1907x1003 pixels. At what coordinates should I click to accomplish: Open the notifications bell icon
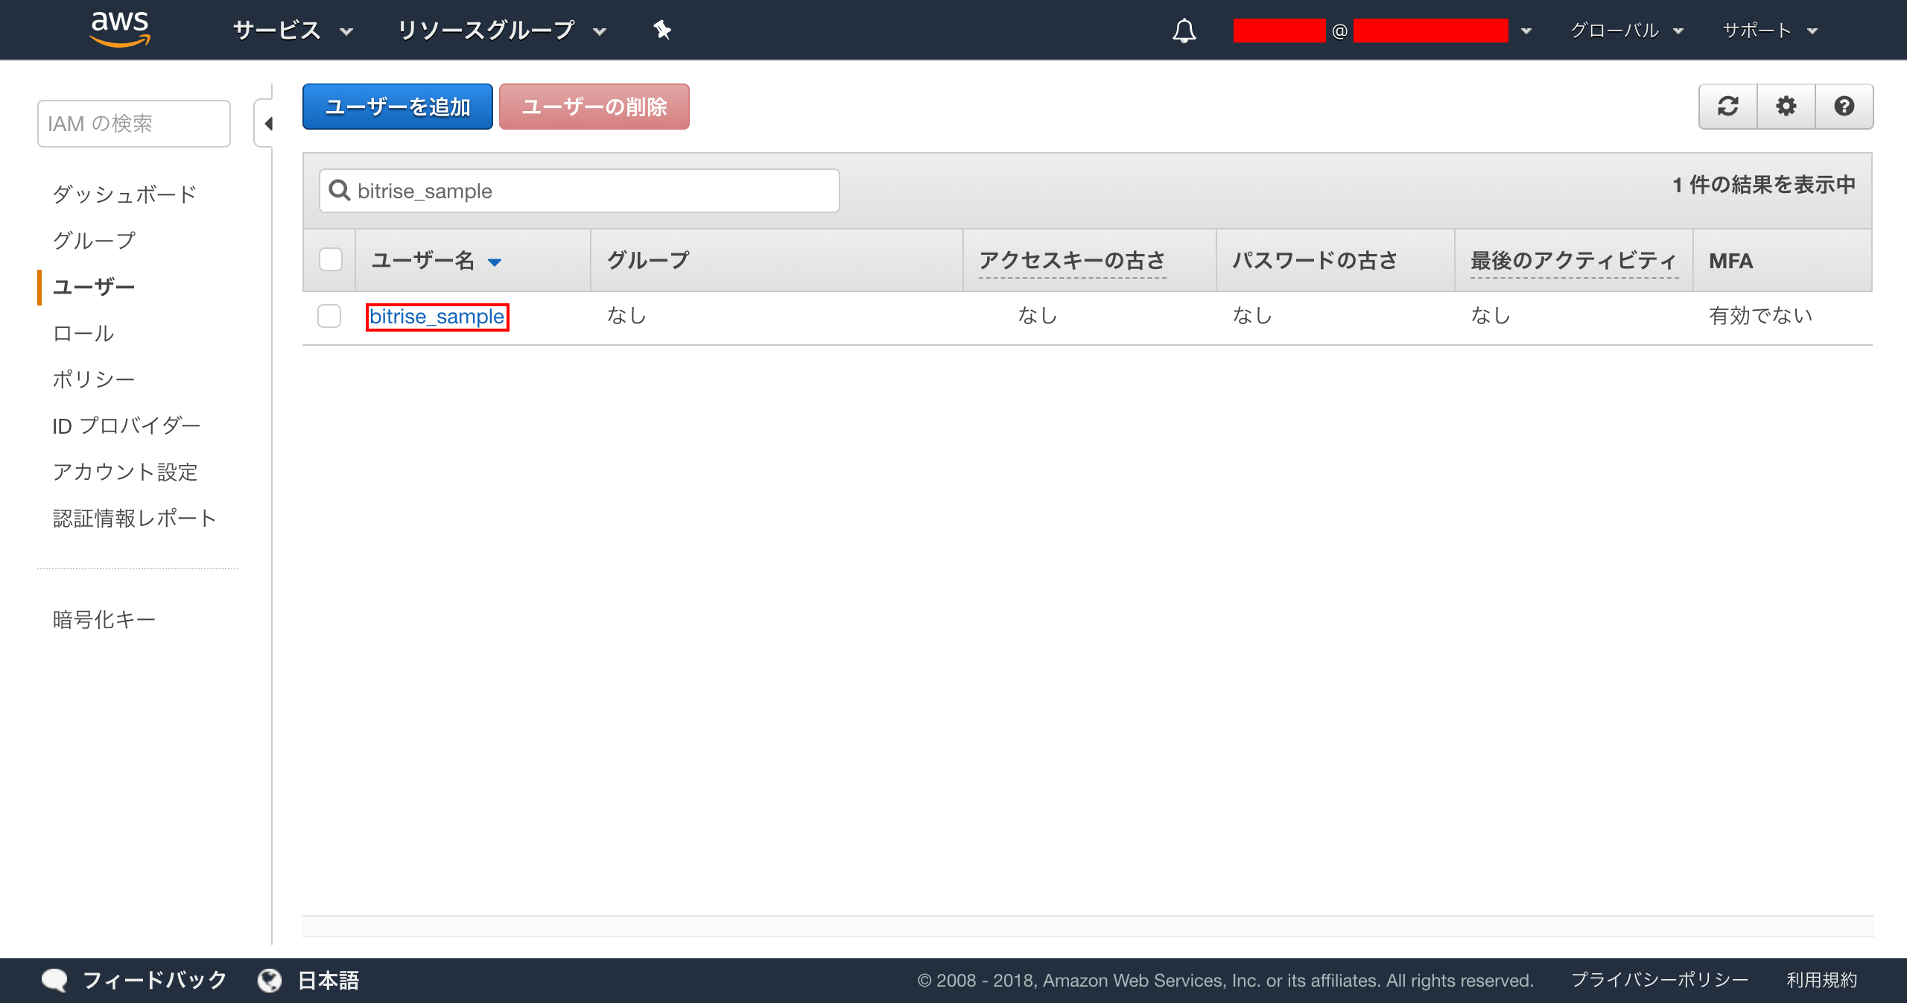click(1184, 31)
